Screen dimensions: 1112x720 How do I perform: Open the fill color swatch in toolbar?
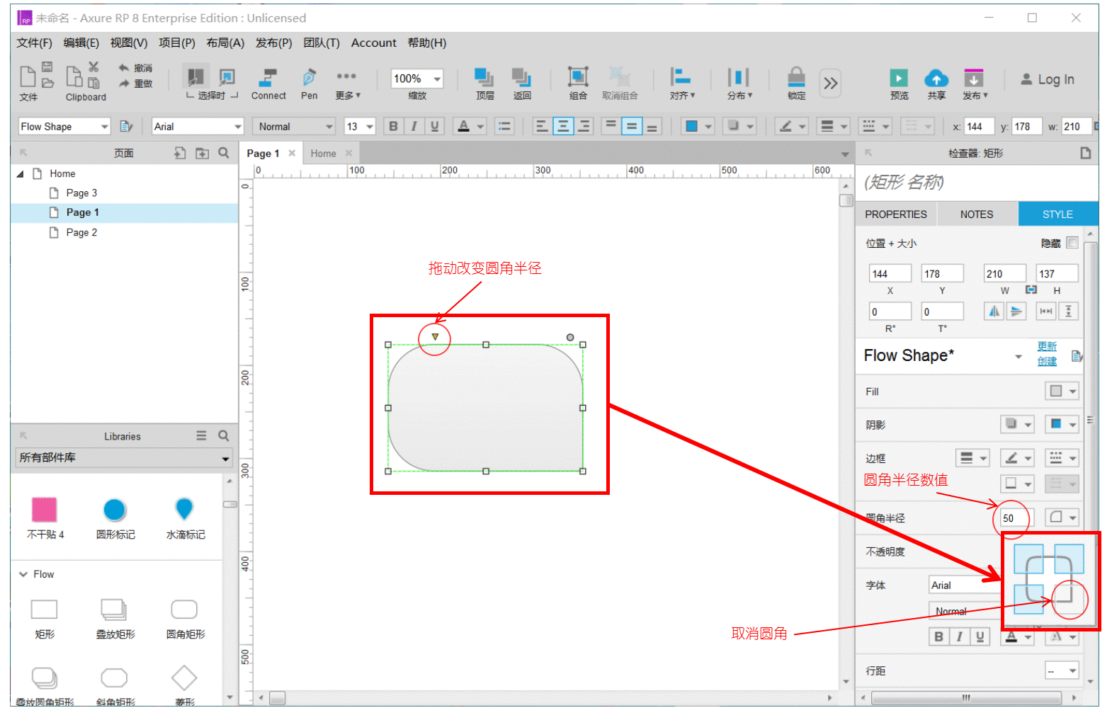tap(698, 126)
